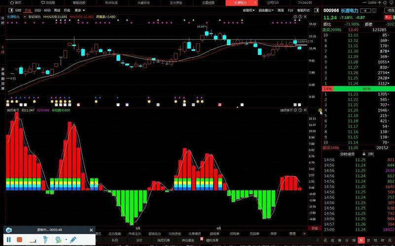Pause the screen recording
This screenshot has width=395, height=246.
9,240
